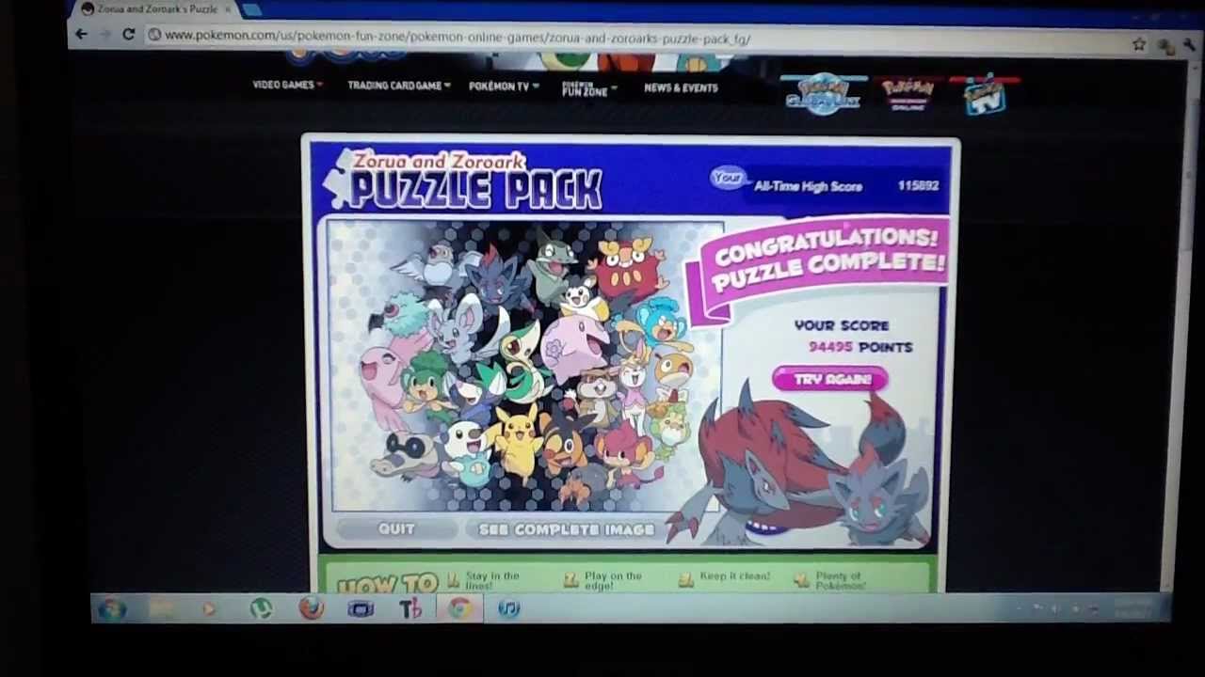Close the Zorua and Zoroark's Puzzle tab
The height and width of the screenshot is (677, 1205).
227,9
